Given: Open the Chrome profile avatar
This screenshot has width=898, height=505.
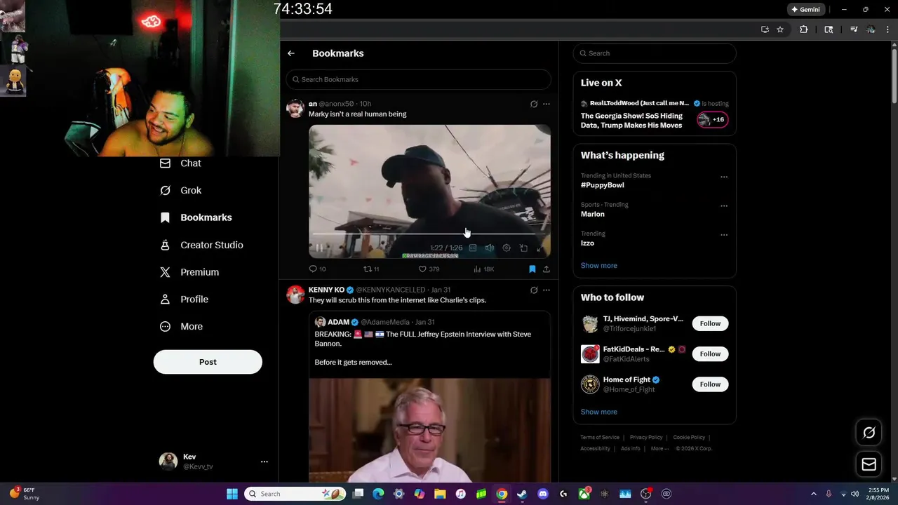Looking at the screenshot, I should 871,29.
